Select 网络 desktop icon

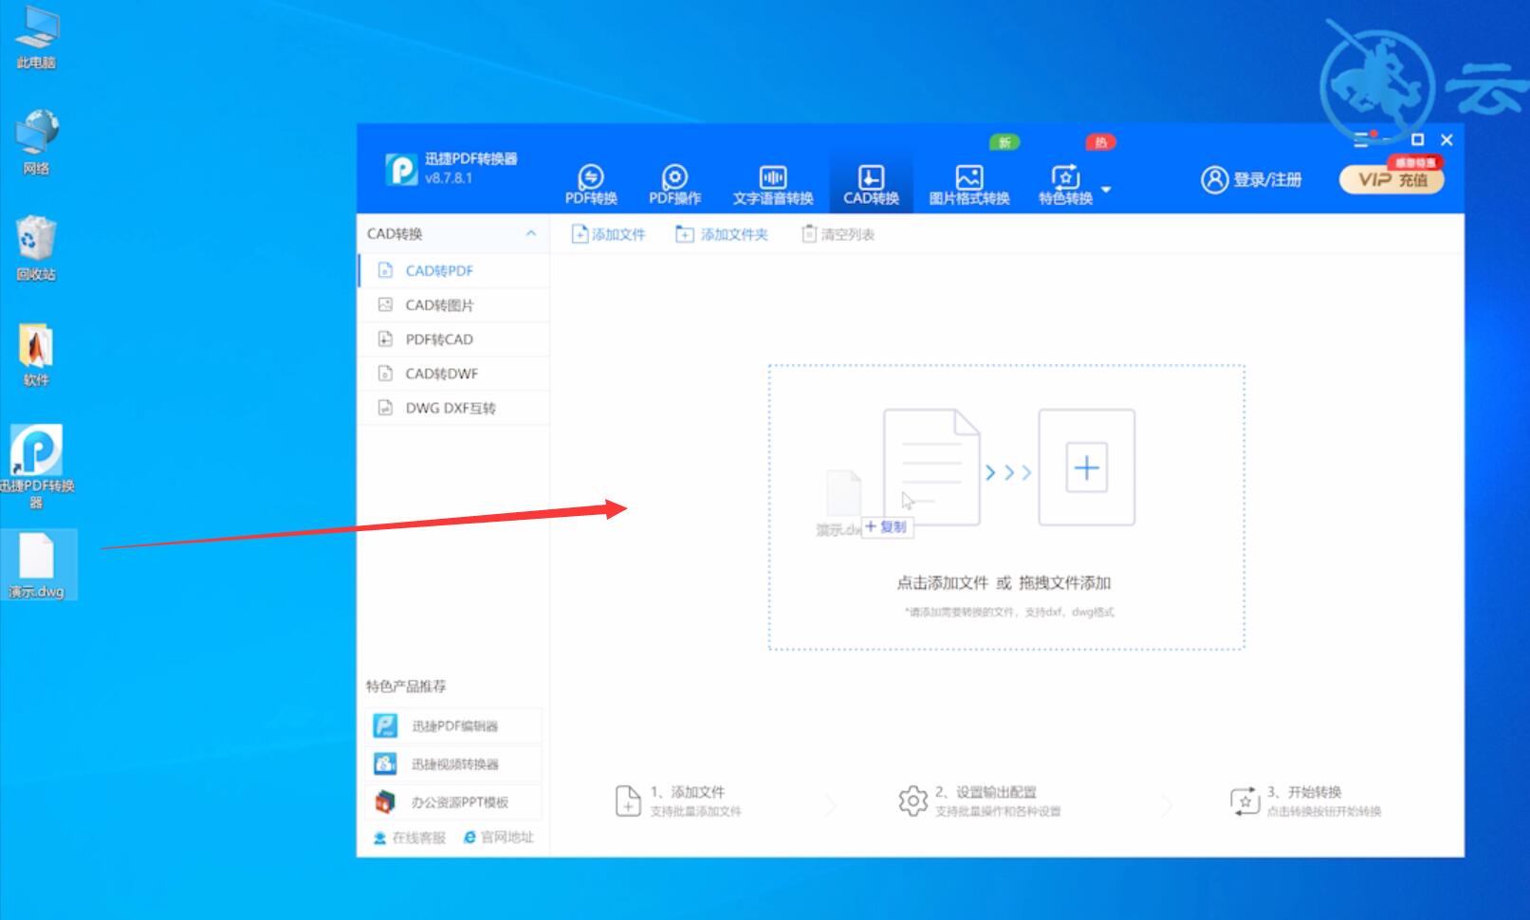(36, 143)
